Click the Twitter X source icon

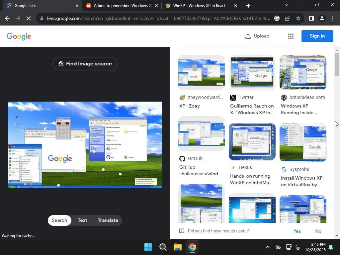click(x=233, y=98)
